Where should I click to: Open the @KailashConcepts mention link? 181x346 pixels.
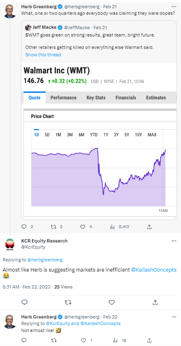click(153, 270)
